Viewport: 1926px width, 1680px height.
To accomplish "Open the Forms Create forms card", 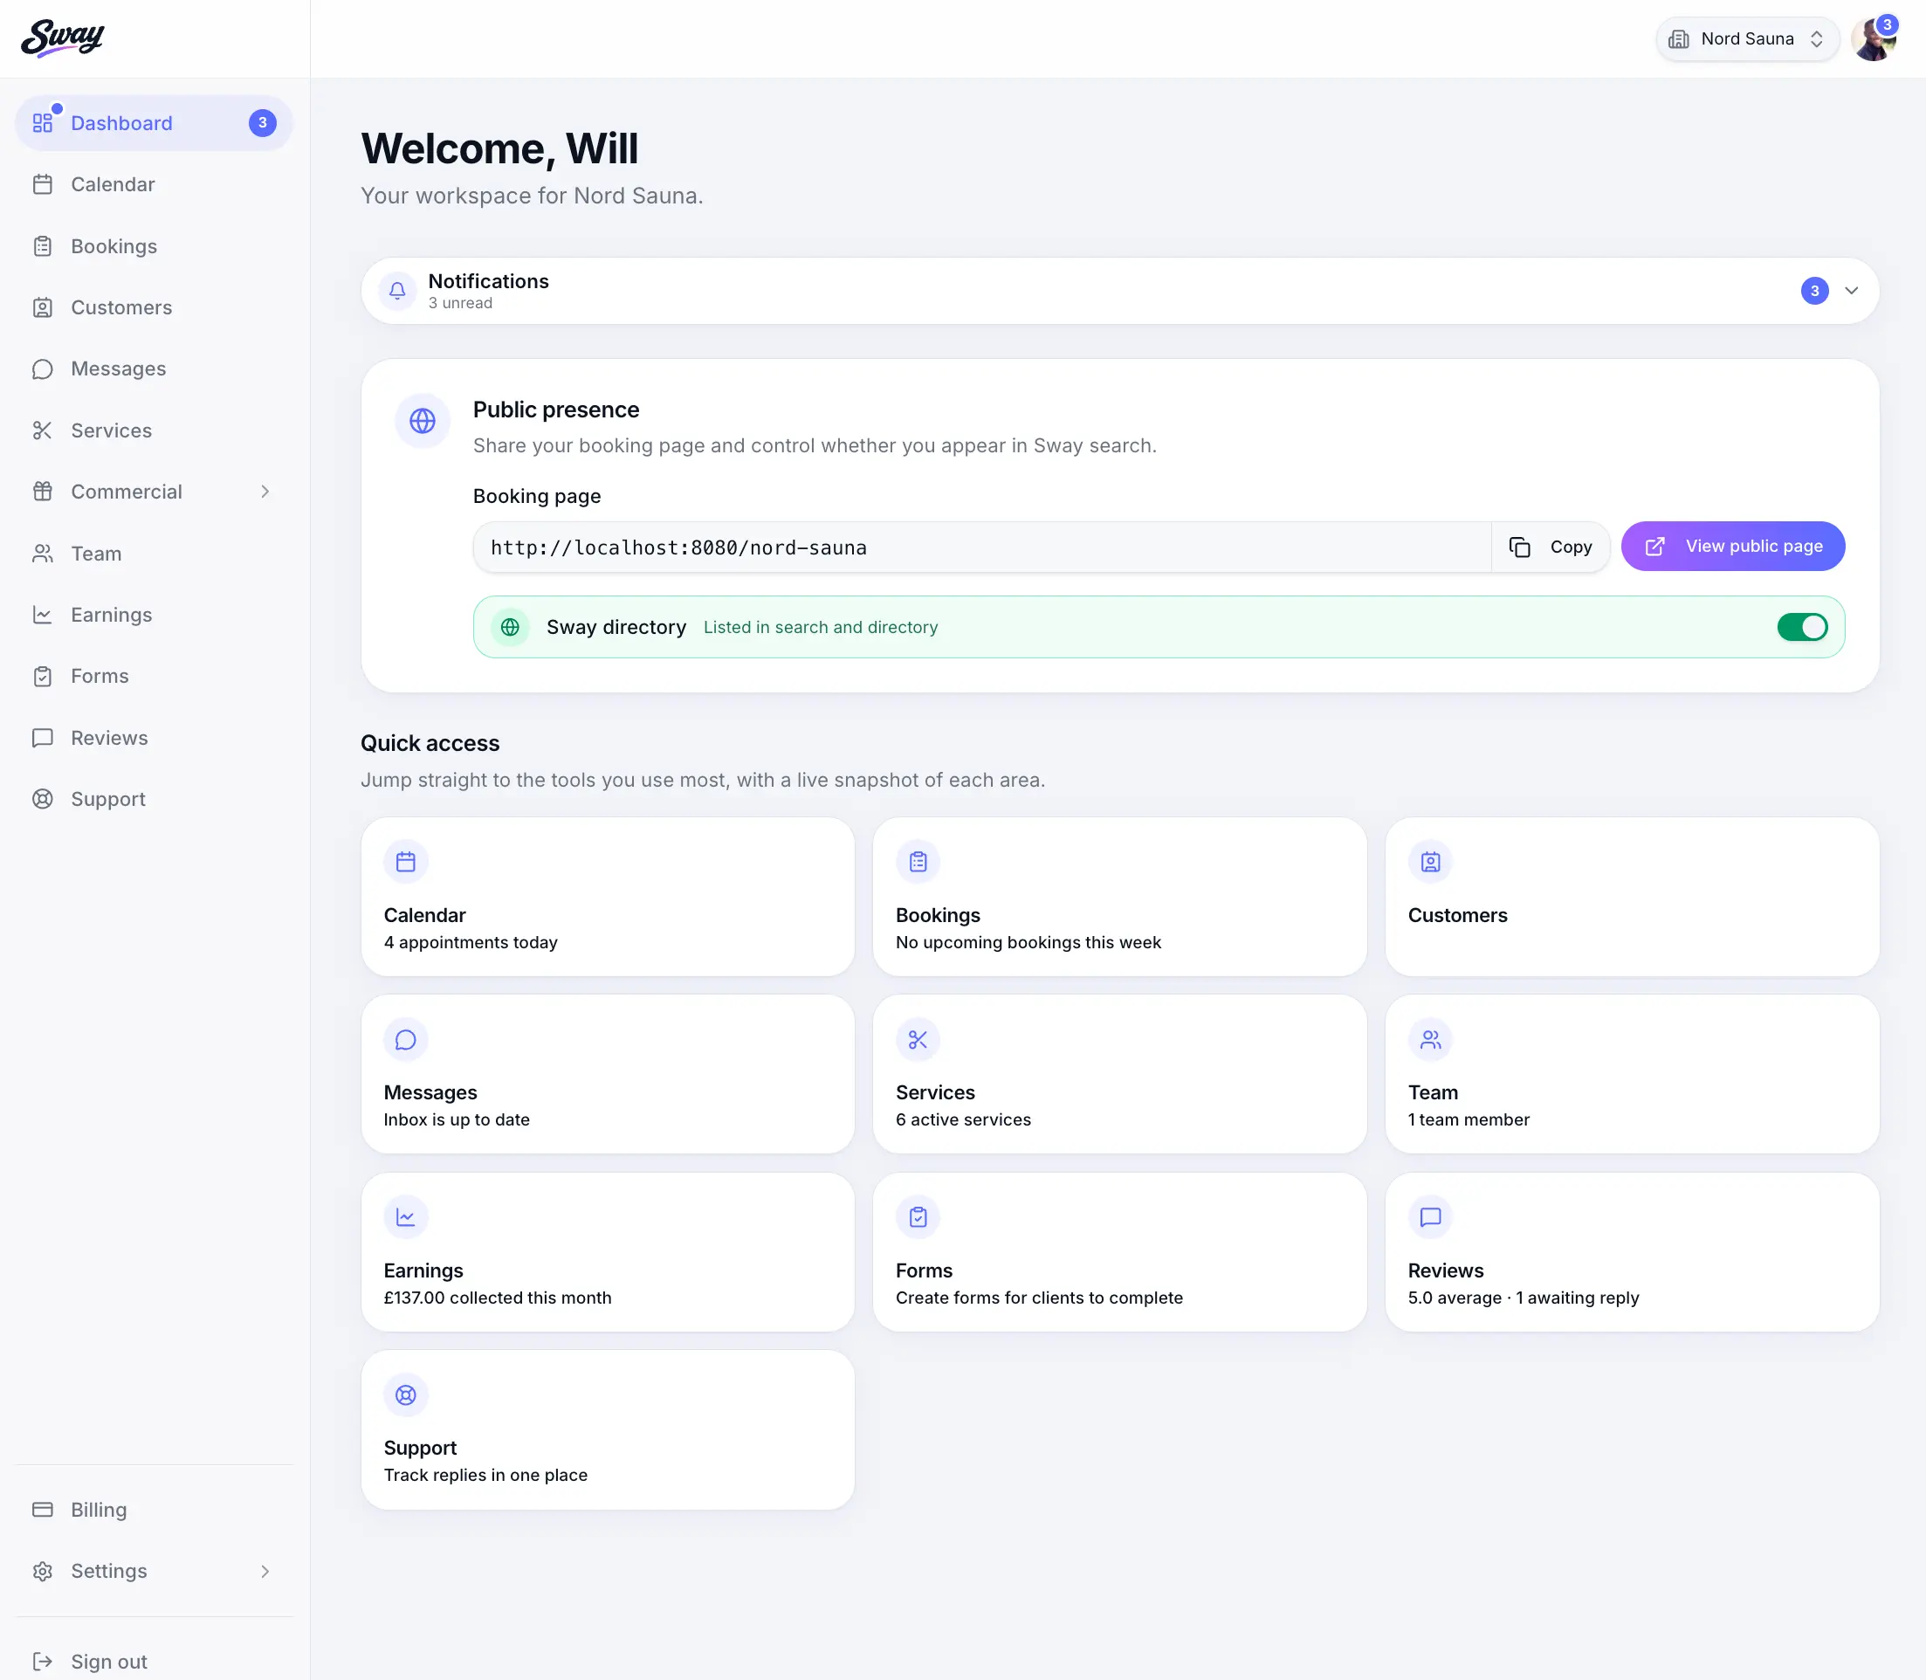I will tap(1119, 1251).
